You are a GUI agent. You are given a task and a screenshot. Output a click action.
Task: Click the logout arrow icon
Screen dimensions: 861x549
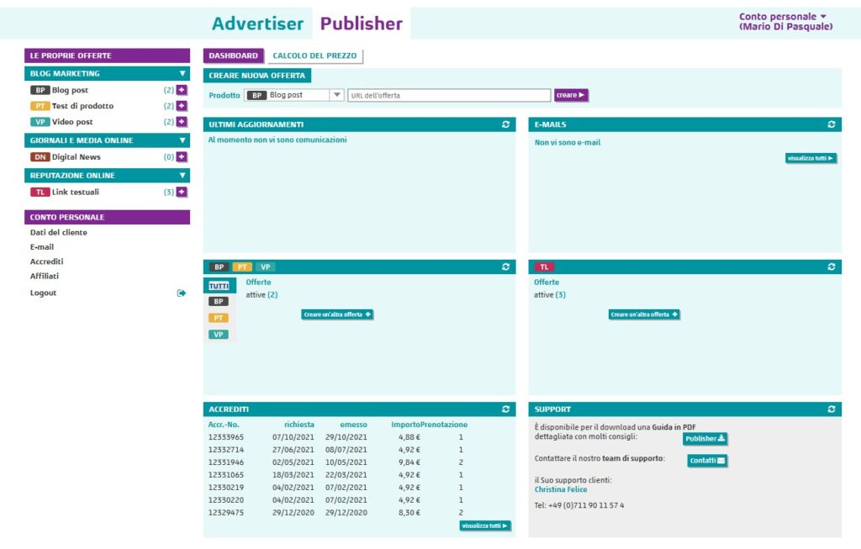pyautogui.click(x=182, y=293)
